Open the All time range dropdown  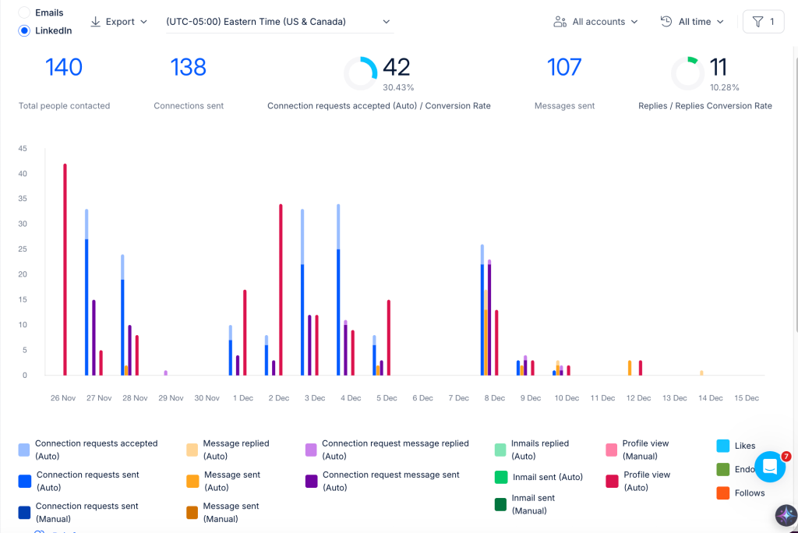click(x=692, y=21)
